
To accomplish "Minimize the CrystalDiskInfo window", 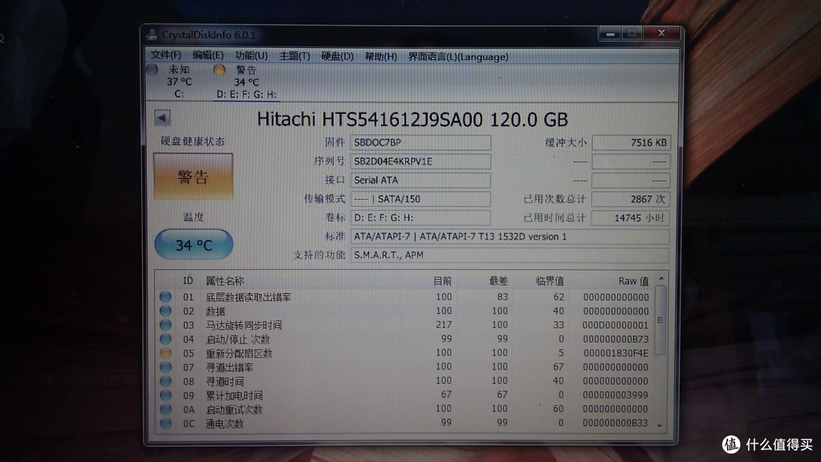I will [610, 34].
